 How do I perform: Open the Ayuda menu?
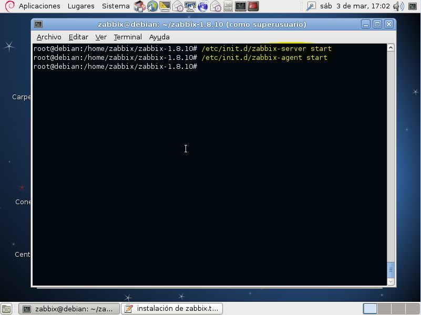[x=159, y=37]
